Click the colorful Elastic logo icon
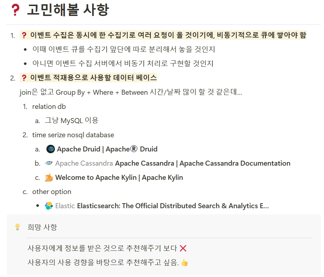The width and height of the screenshot is (324, 277). point(49,206)
